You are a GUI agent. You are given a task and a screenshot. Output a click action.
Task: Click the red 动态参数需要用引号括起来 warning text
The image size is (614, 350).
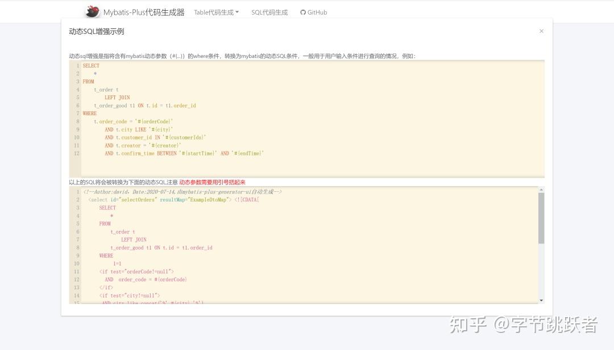point(211,182)
